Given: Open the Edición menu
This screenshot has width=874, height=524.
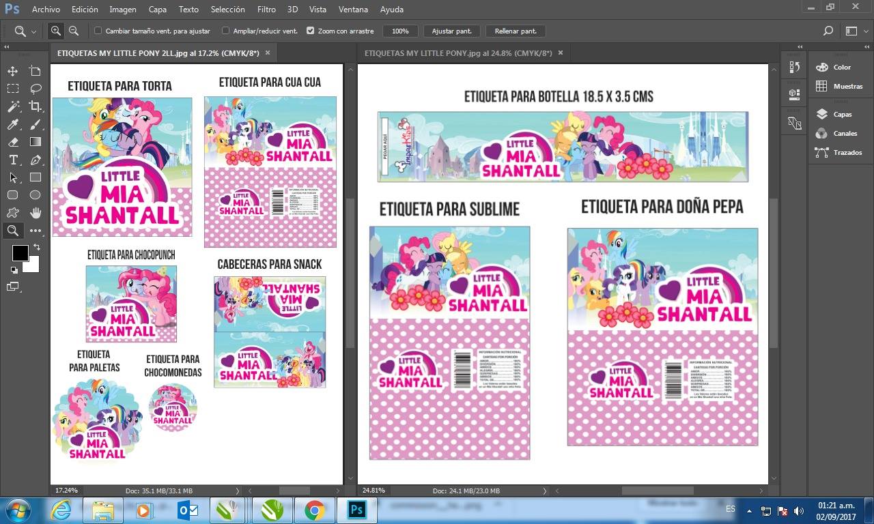Looking at the screenshot, I should 85,10.
